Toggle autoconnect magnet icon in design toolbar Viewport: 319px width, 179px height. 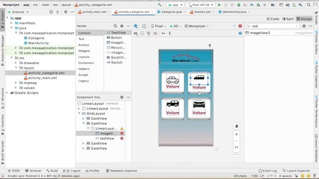click(x=149, y=33)
